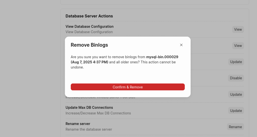Click the second View button in actions list
Viewport: 257px width, 137px height.
[x=238, y=46]
